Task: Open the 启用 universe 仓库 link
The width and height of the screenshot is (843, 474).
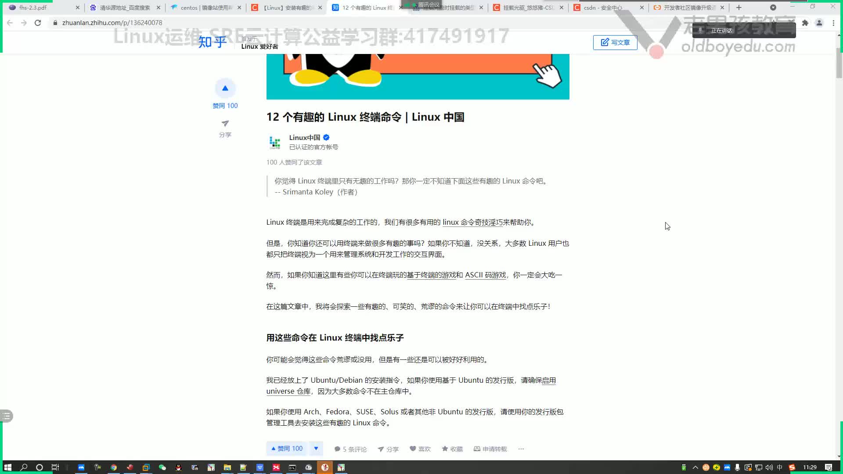Action: pyautogui.click(x=288, y=391)
